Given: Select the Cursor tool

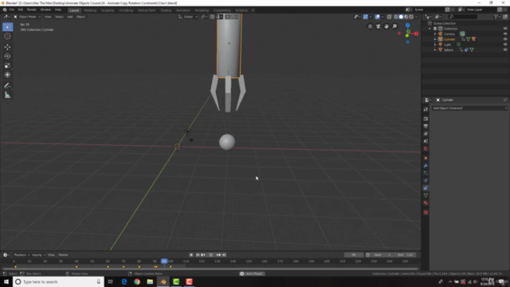Looking at the screenshot, I should coord(7,37).
